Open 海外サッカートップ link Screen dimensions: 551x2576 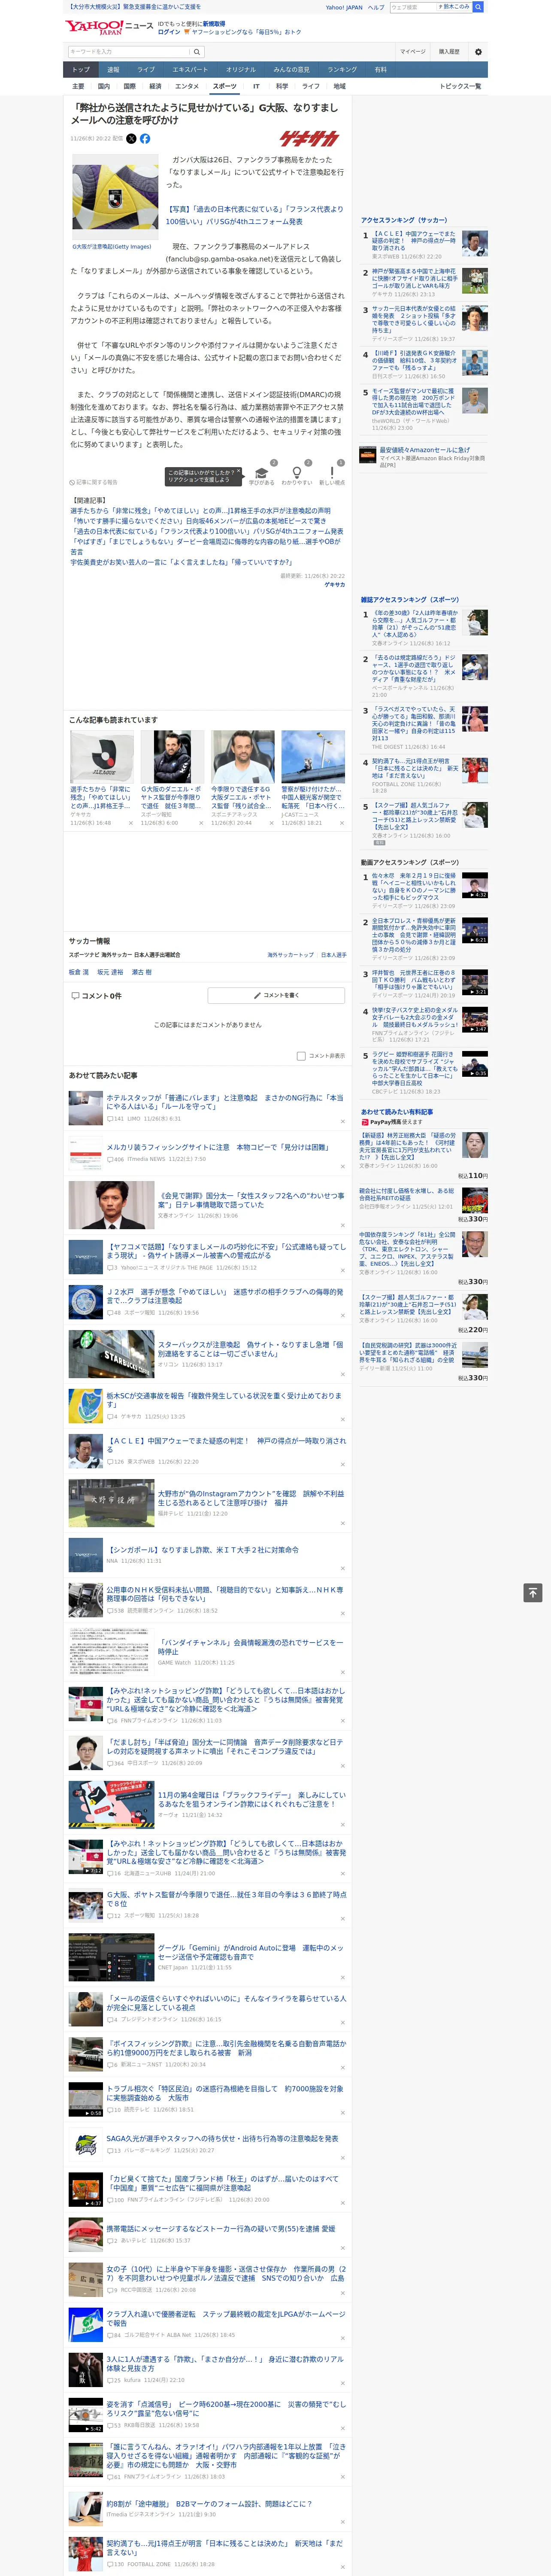(290, 954)
